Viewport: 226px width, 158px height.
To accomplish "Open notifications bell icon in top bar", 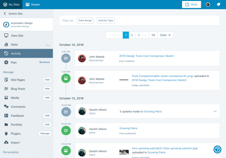I will (x=218, y=4).
